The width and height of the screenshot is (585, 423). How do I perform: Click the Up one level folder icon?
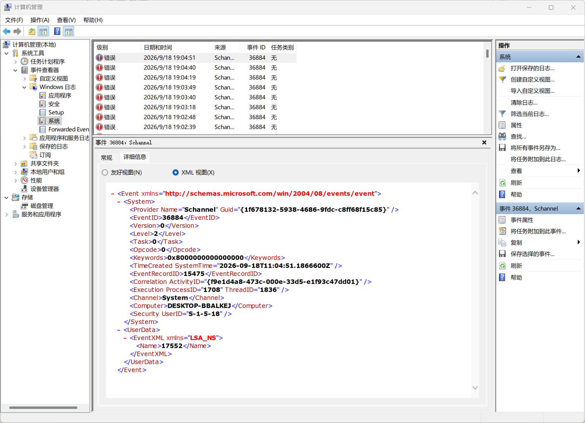(32, 31)
